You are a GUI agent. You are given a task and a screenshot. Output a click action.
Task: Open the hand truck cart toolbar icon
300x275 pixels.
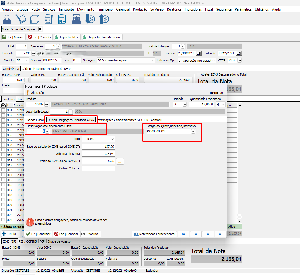pyautogui.click(x=21, y=19)
